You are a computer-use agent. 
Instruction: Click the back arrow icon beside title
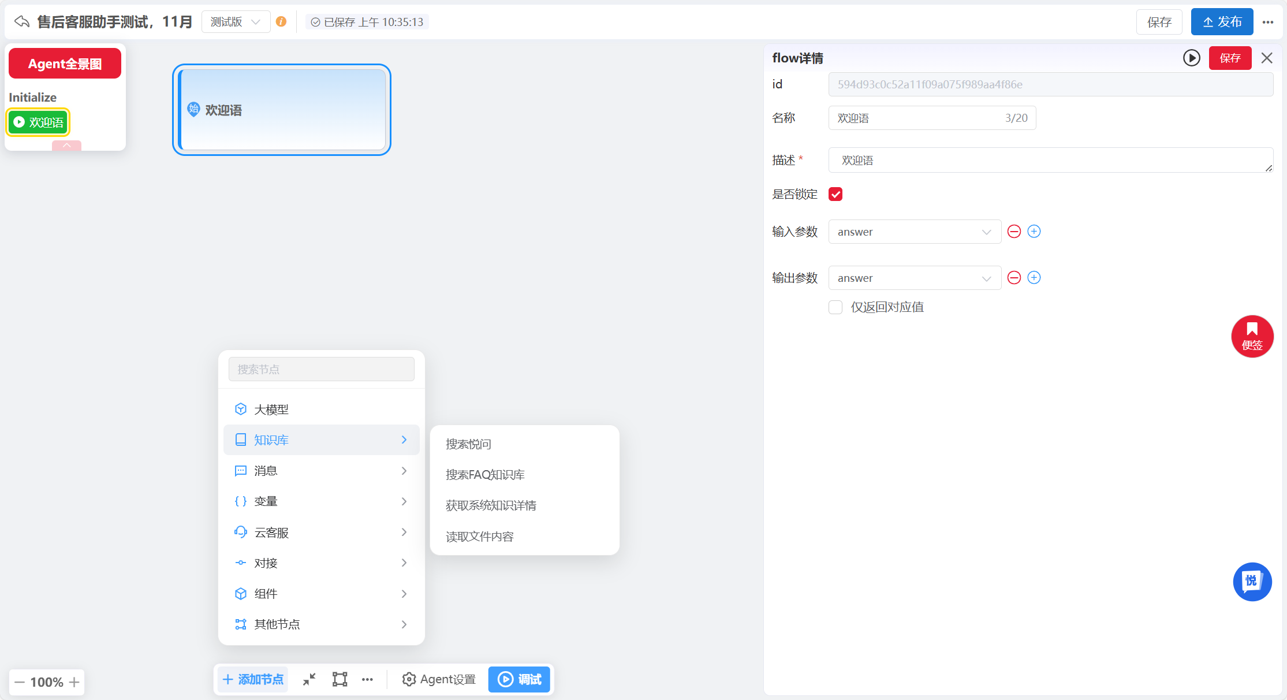[22, 22]
